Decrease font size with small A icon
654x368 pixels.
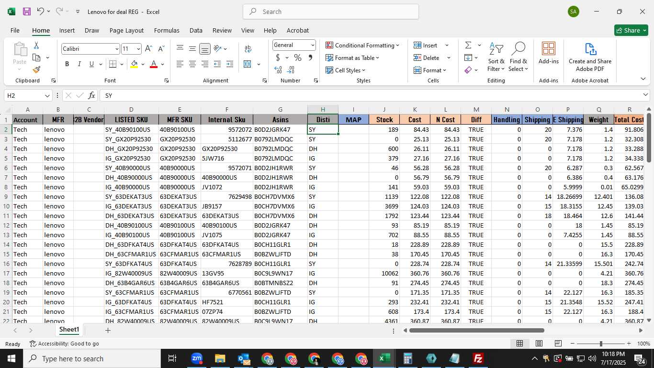pyautogui.click(x=161, y=49)
